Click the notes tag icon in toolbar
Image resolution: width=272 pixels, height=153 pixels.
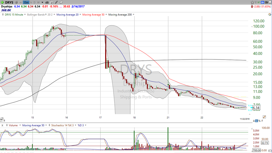61,3
